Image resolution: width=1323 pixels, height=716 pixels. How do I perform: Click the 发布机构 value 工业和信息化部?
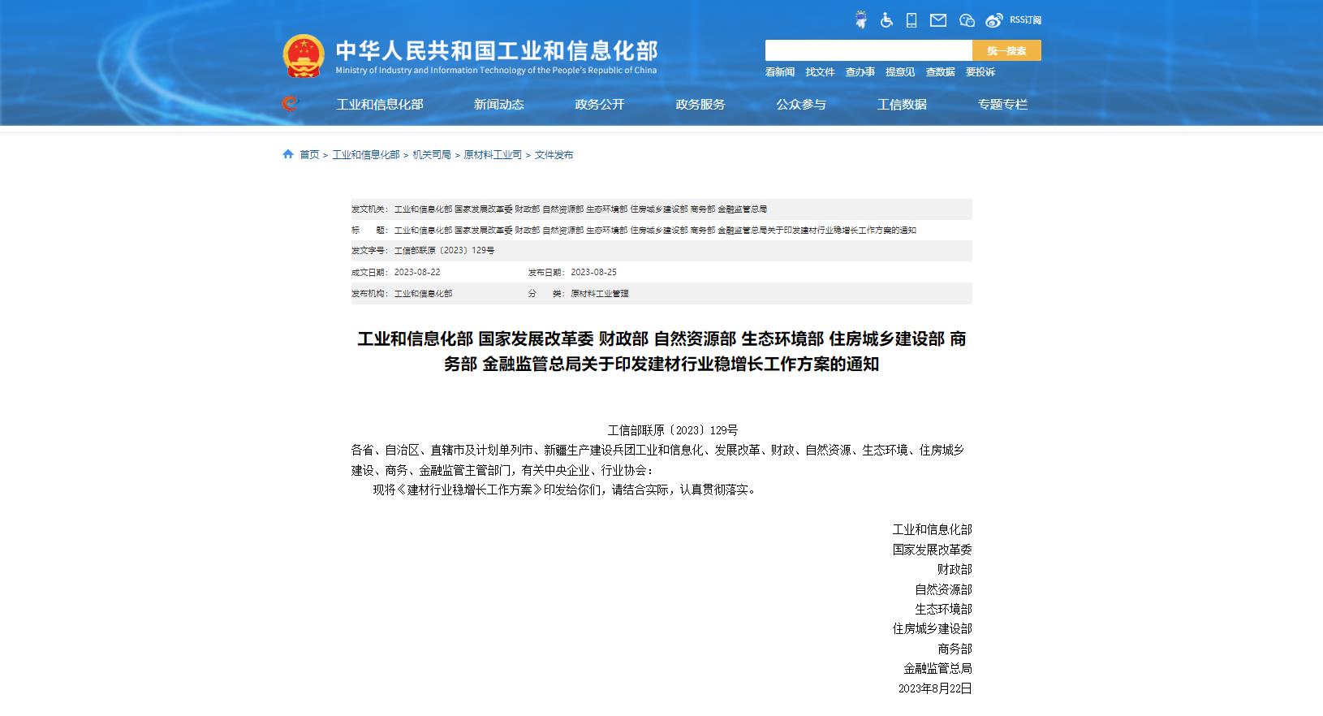coord(423,294)
